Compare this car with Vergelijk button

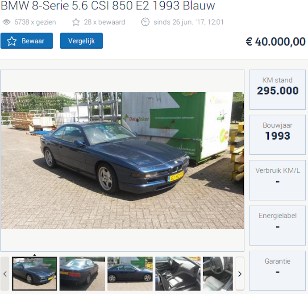(81, 41)
